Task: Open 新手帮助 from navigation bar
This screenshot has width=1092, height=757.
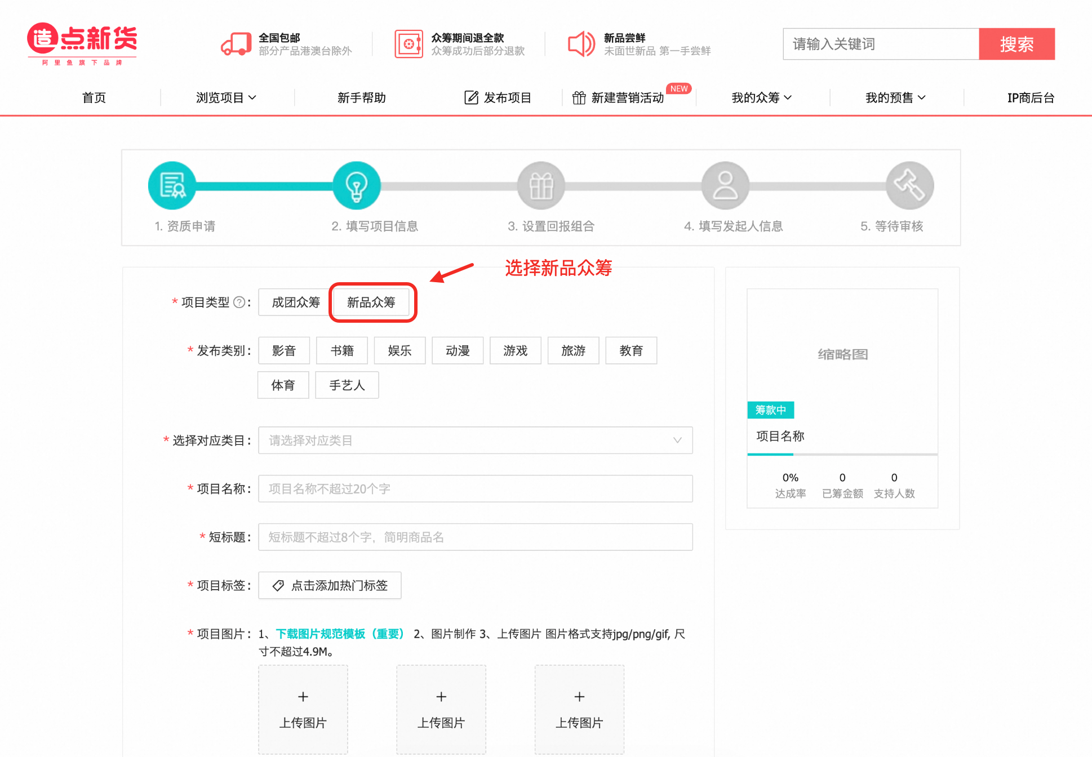Action: (361, 97)
